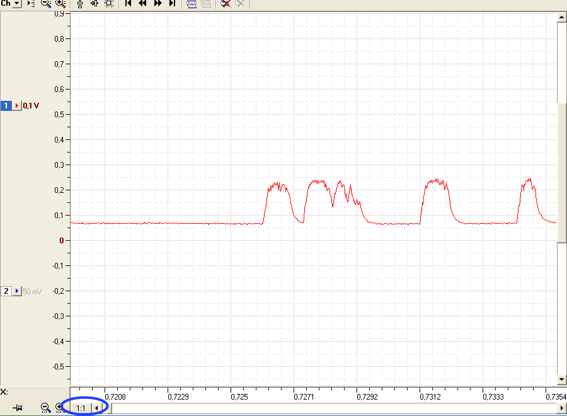The image size is (567, 416).
Task: Click the blue waveform display icon
Action: (192, 4)
